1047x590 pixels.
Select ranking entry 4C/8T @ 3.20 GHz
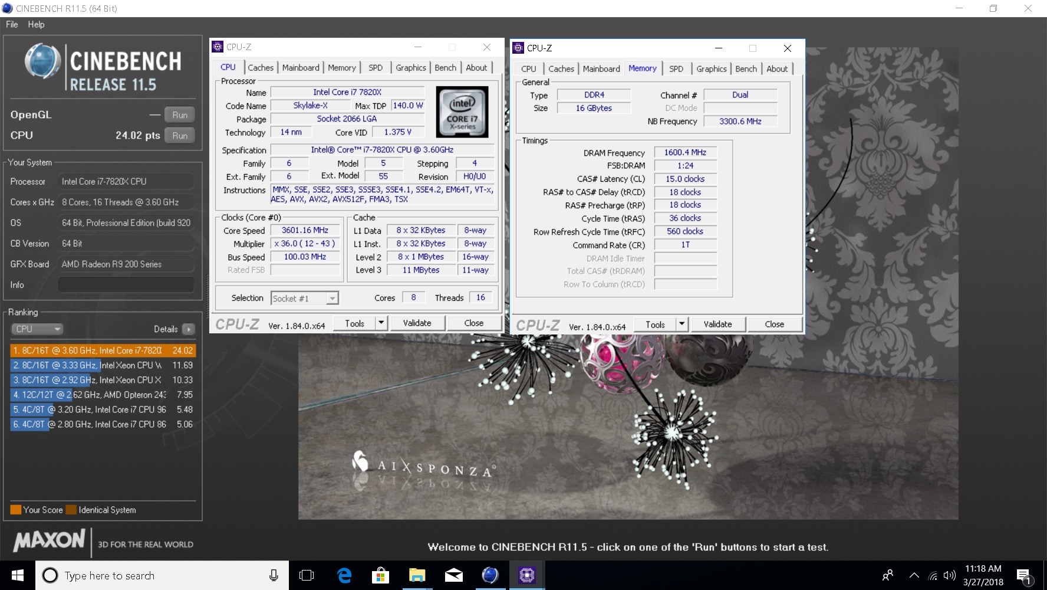(x=103, y=409)
